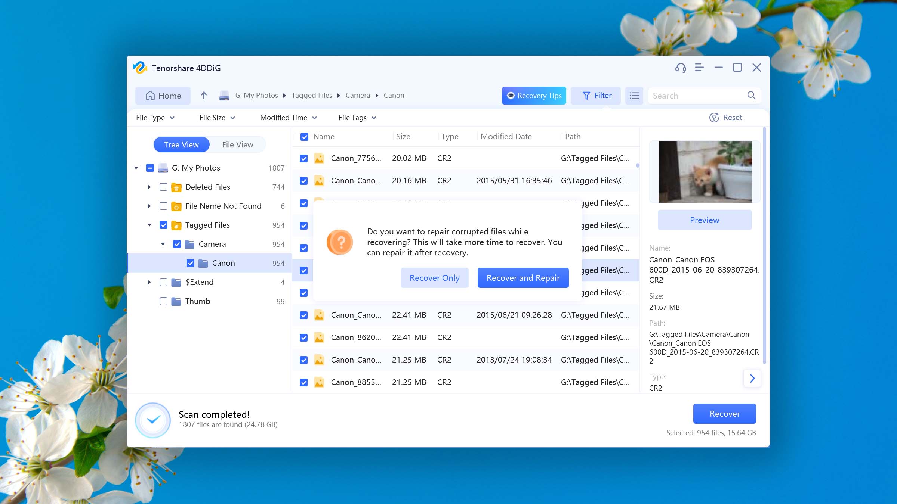Toggle the select-all checkbox beside Name

[x=305, y=137]
